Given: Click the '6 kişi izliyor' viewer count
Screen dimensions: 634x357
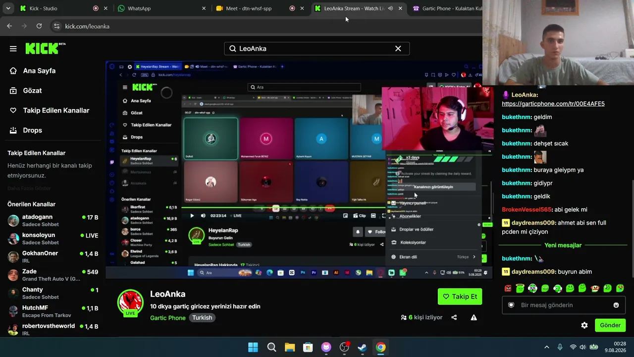Looking at the screenshot, I should point(422,317).
